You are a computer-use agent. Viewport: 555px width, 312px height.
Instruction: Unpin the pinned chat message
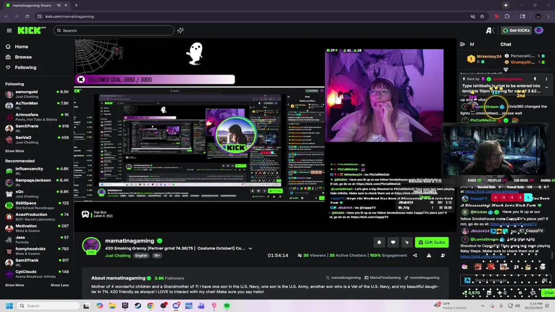tap(535, 79)
